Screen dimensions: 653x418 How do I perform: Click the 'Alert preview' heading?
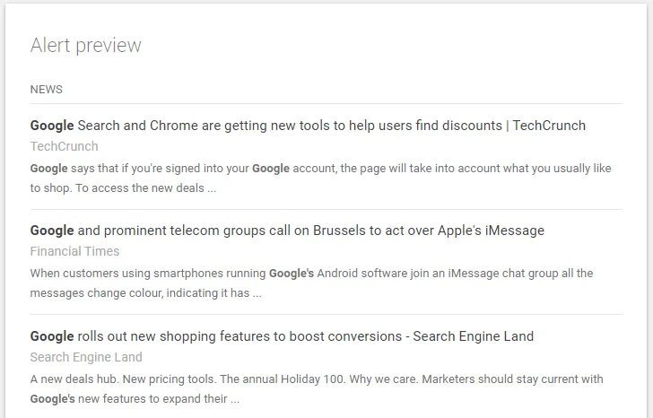coord(85,46)
